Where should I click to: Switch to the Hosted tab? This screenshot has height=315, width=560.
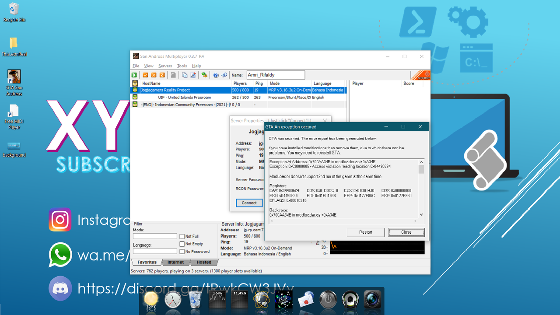tap(204, 262)
